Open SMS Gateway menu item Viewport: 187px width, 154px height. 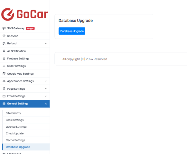[x=25, y=29]
